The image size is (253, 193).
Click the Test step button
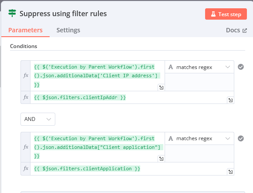click(x=226, y=14)
